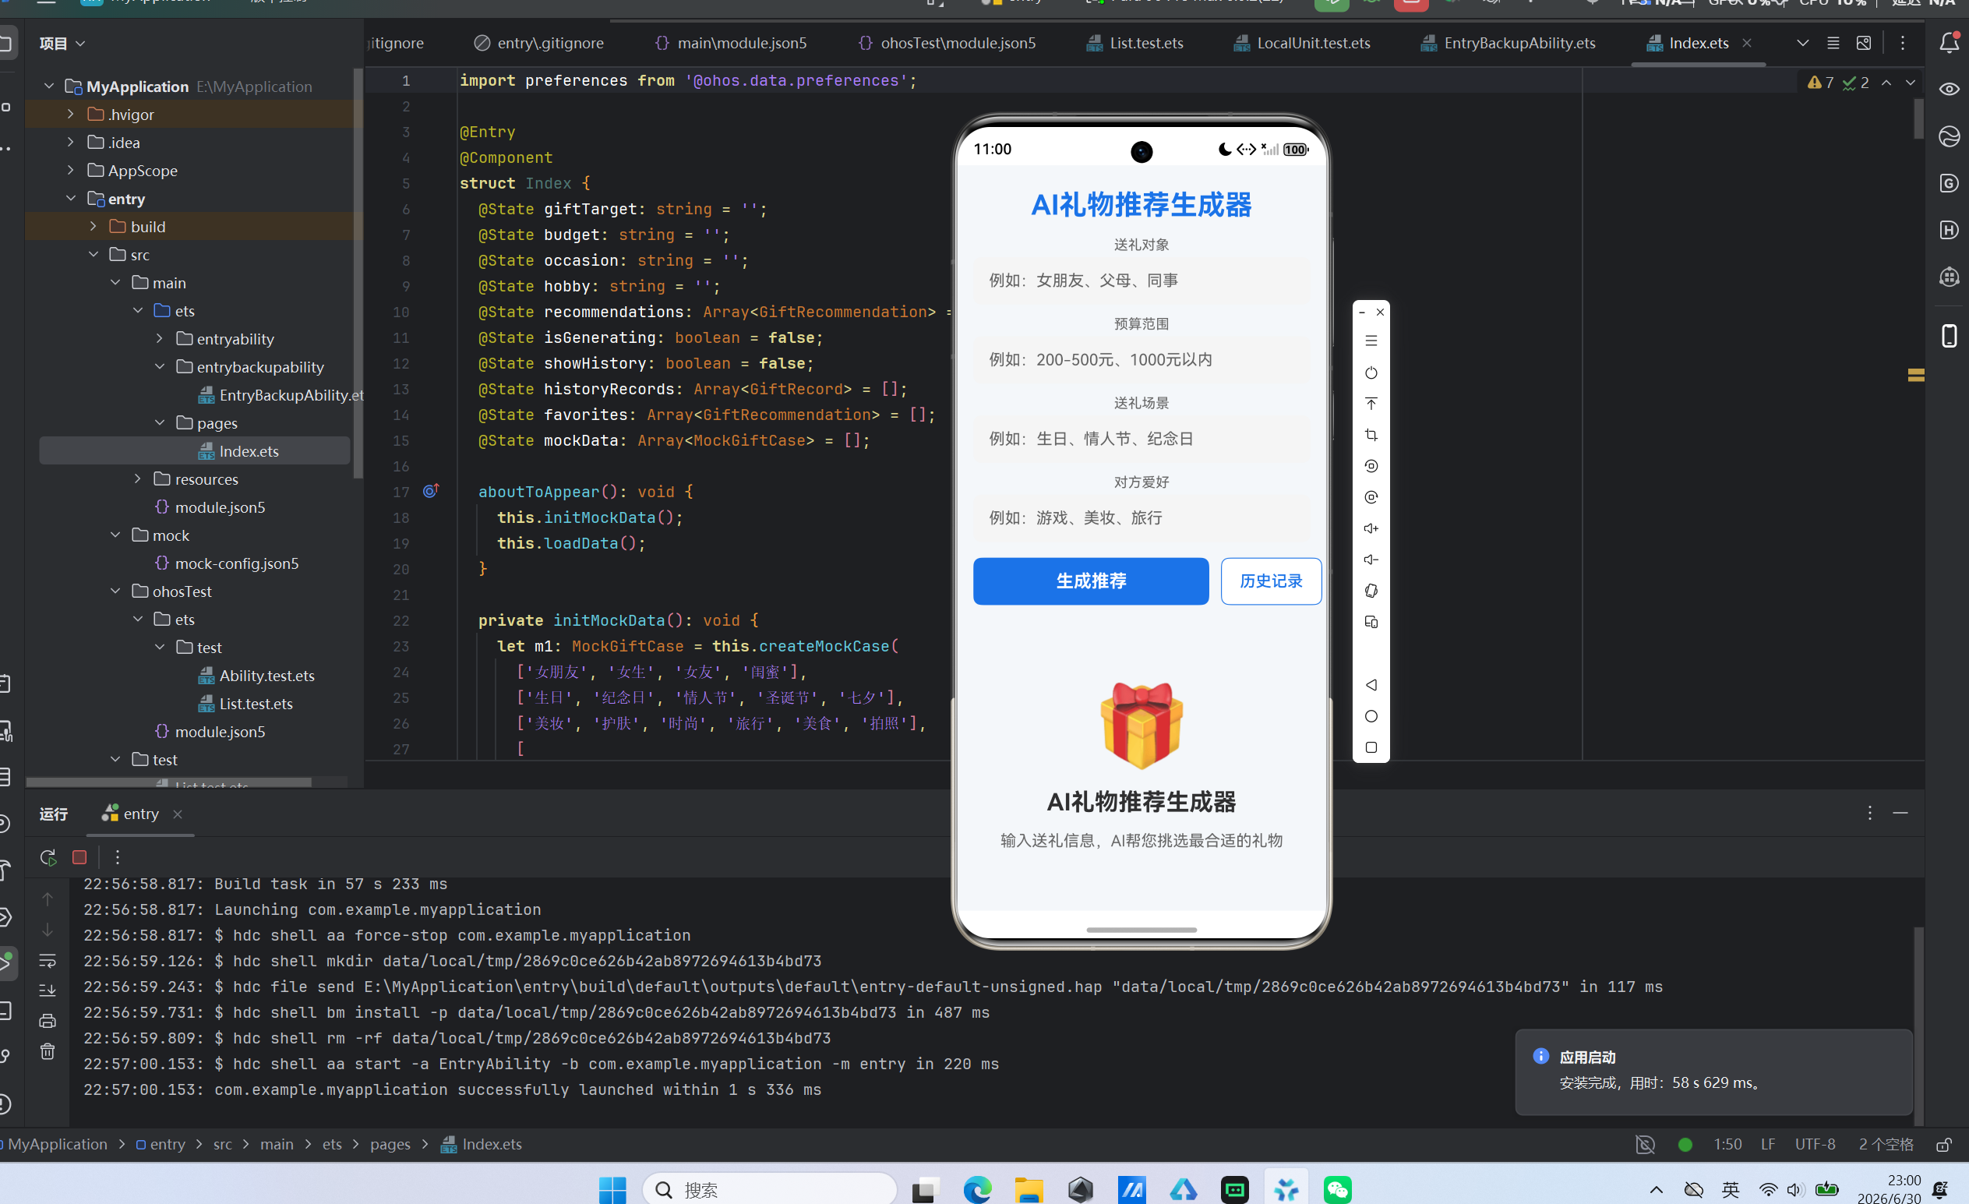Screen dimensions: 1969x1204
Task: Open the H tool window in right sidebar
Action: 1949,230
